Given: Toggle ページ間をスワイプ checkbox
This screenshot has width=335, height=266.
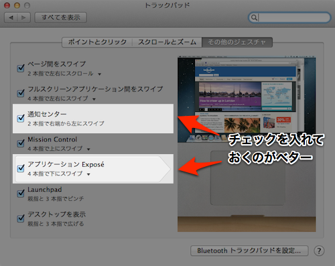Looking at the screenshot, I should click(x=21, y=68).
